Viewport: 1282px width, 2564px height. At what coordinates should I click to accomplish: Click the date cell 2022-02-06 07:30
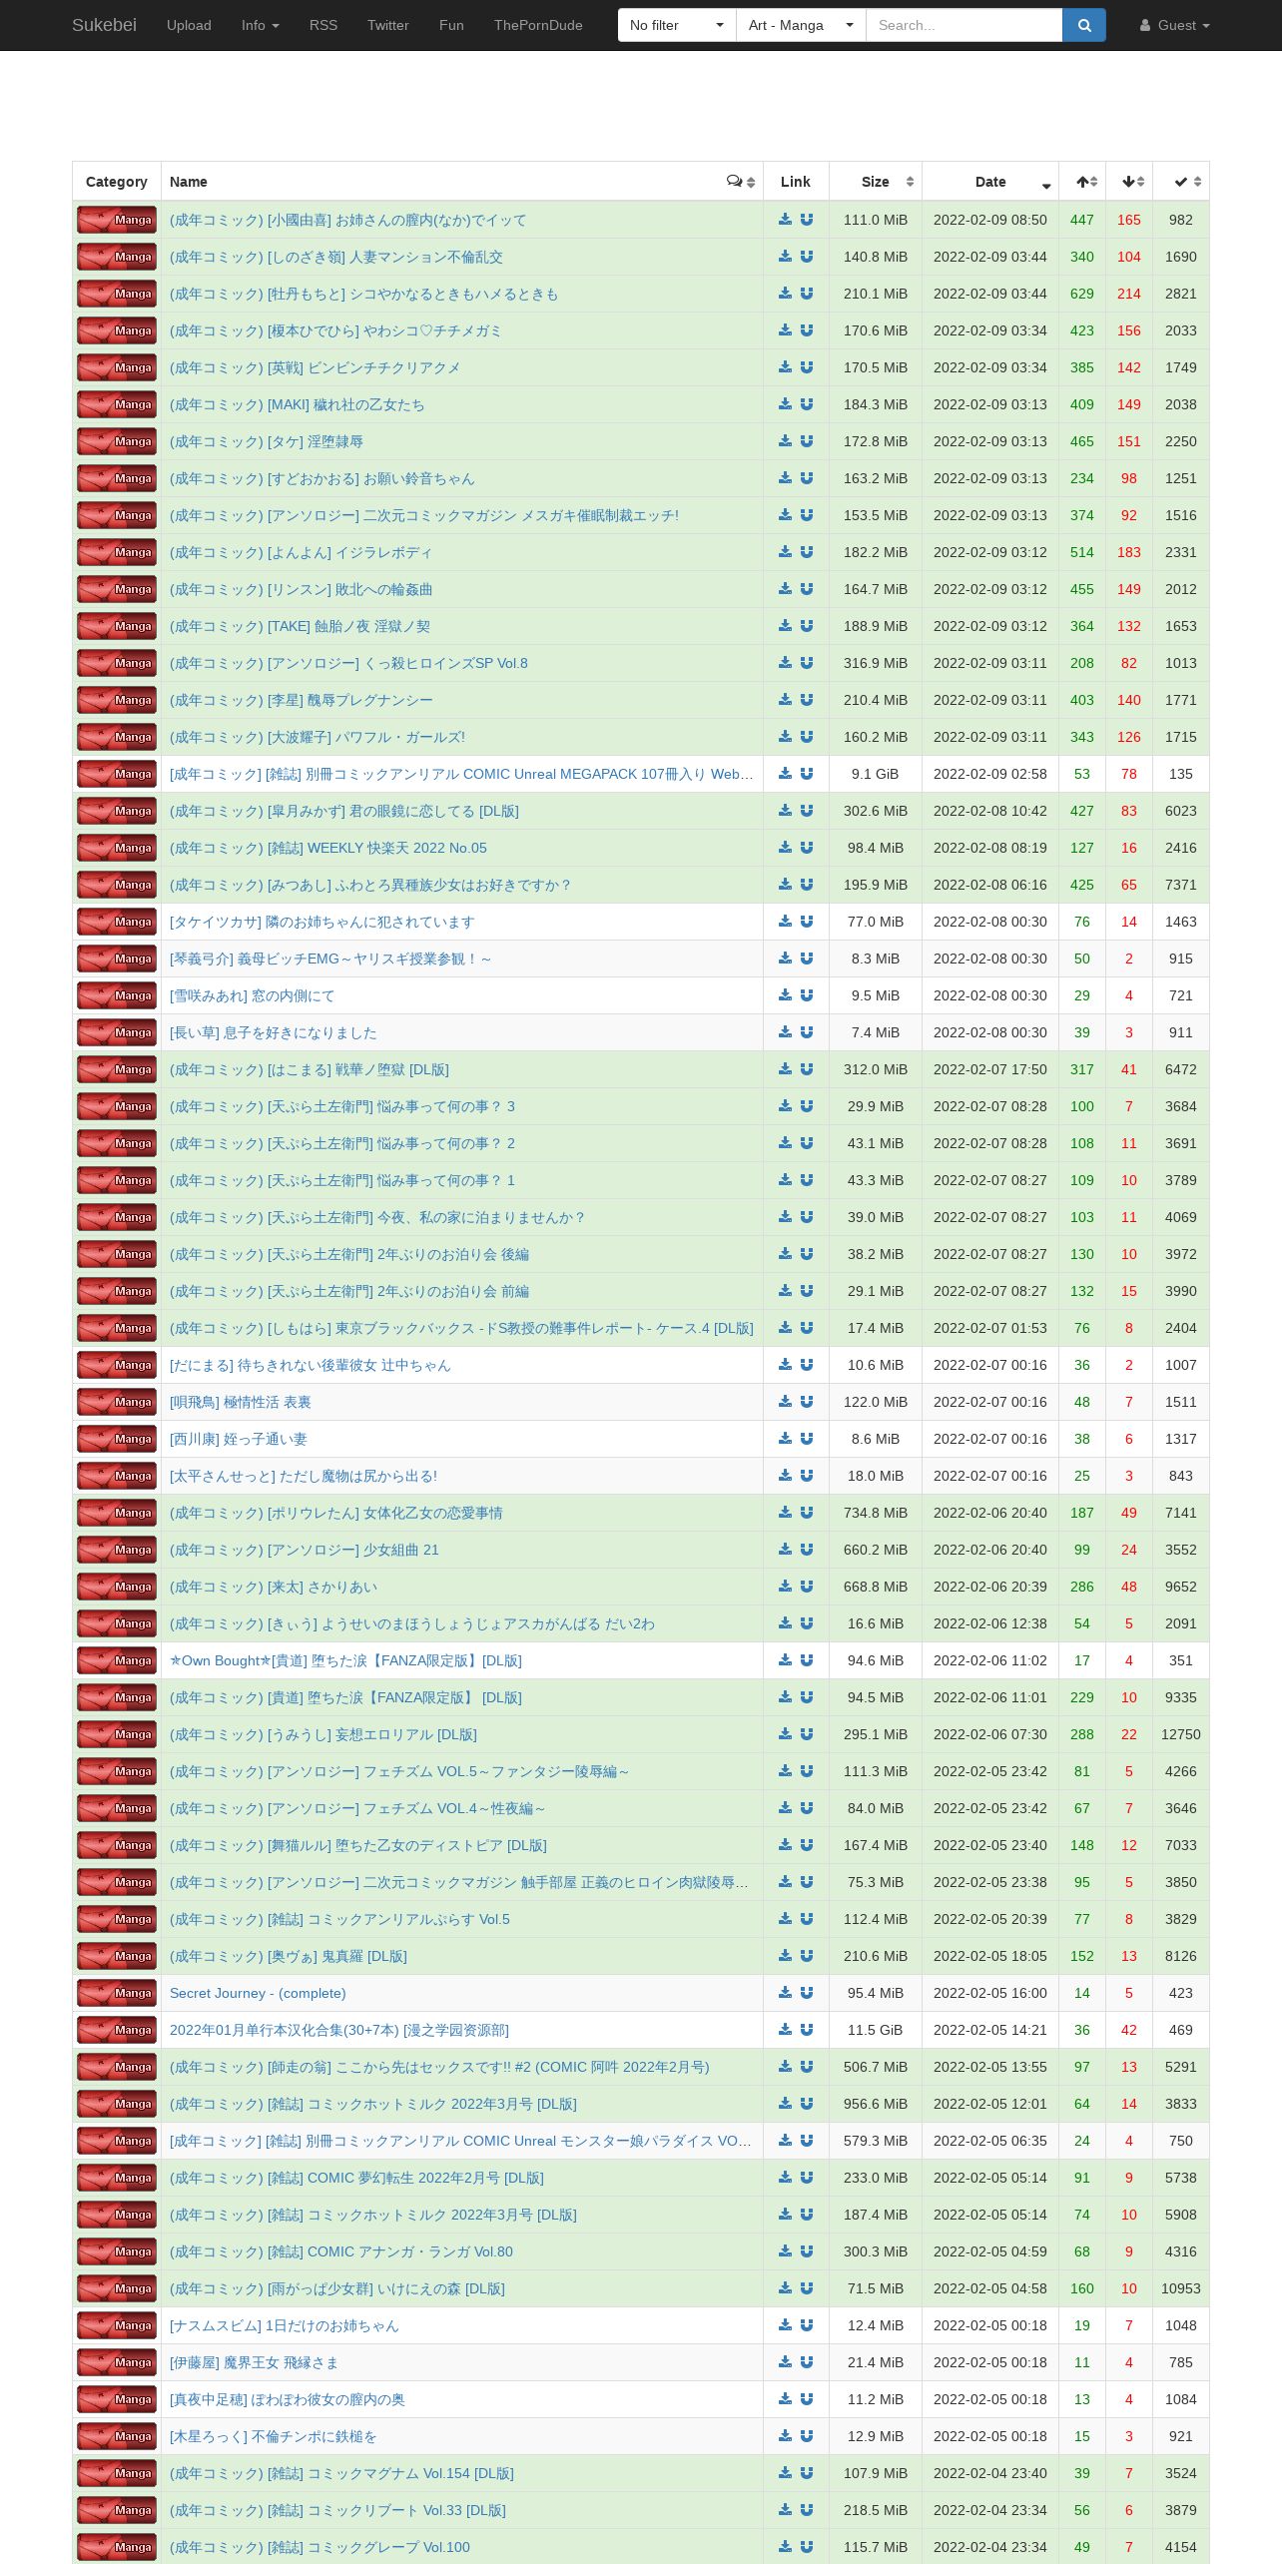pyautogui.click(x=990, y=1734)
